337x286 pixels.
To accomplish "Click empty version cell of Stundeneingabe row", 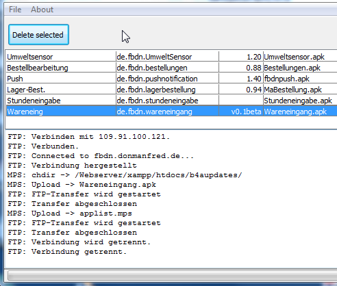I will (x=241, y=101).
